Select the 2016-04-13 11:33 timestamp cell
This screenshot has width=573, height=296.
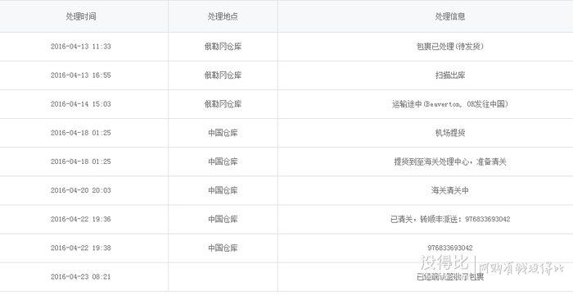coord(81,47)
